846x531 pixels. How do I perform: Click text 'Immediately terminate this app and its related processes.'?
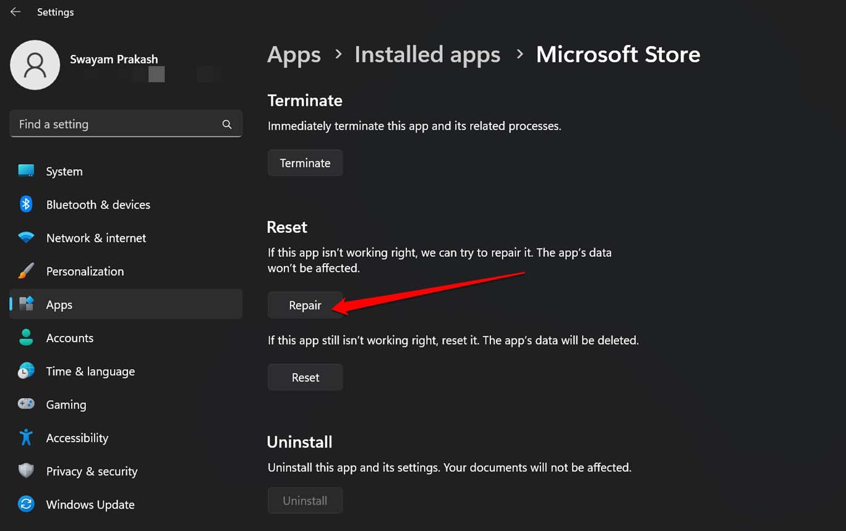pyautogui.click(x=414, y=126)
